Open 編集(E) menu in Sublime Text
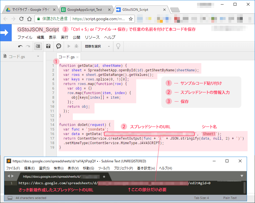255x203 pixels. click(x=29, y=168)
